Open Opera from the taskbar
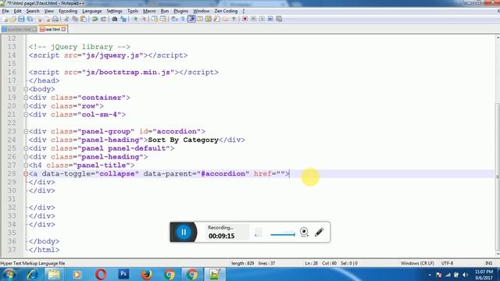The height and width of the screenshot is (281, 500). coord(101,274)
